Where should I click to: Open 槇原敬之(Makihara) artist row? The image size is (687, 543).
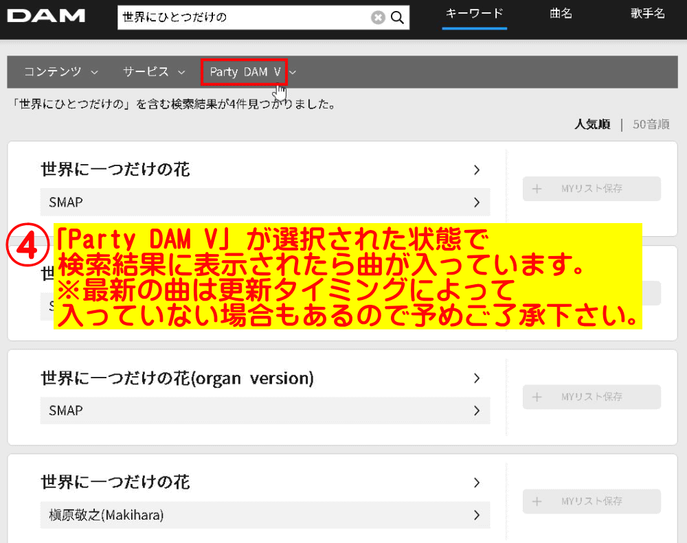pyautogui.click(x=265, y=515)
